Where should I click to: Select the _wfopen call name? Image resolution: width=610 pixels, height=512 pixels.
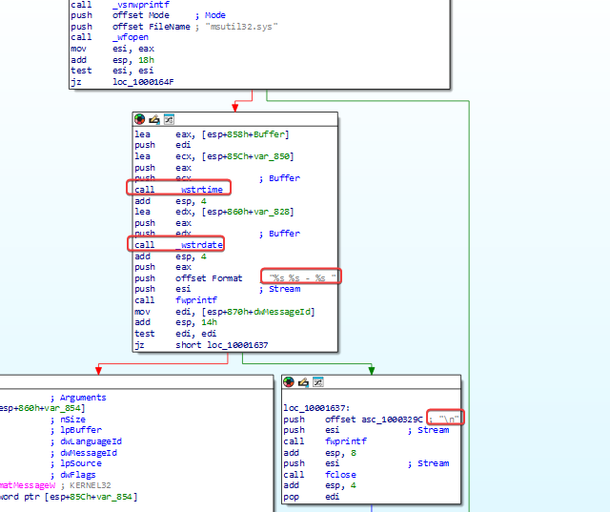point(131,37)
